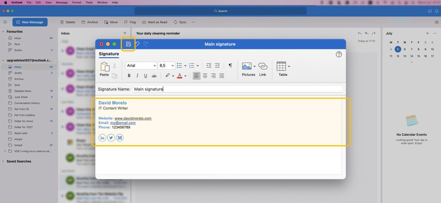Cut selection with the scissors icon

point(115,65)
